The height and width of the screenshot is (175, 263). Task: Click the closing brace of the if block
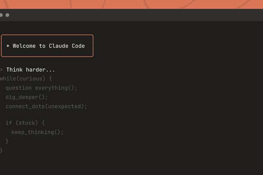pyautogui.click(x=7, y=141)
